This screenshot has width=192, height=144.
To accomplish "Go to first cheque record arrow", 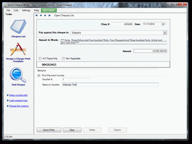I will point(37,15).
